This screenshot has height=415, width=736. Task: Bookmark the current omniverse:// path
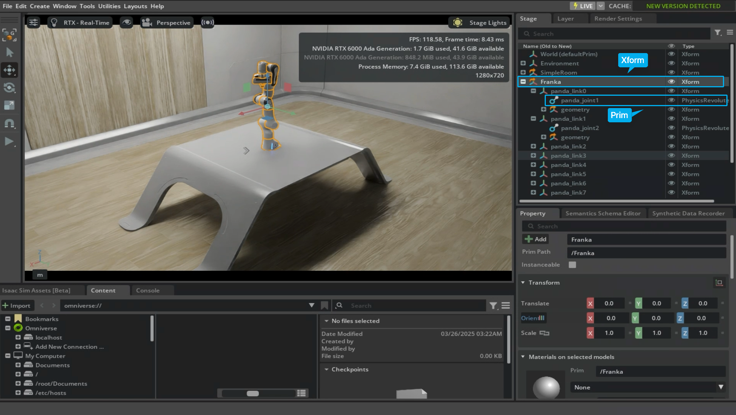(325, 305)
